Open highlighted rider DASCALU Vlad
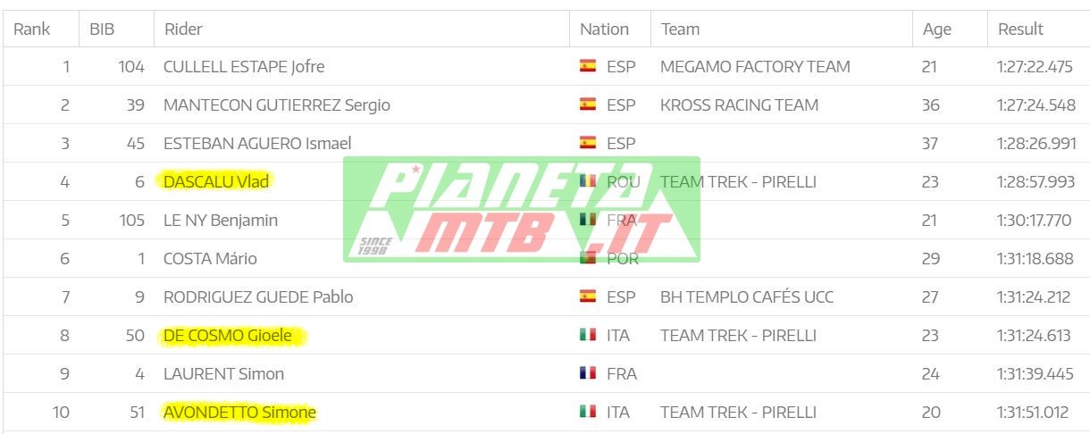The height and width of the screenshot is (434, 1090). click(216, 181)
